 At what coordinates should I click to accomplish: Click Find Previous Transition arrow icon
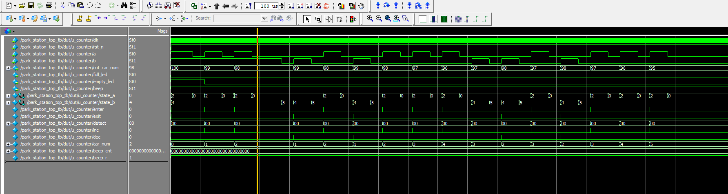[98, 18]
